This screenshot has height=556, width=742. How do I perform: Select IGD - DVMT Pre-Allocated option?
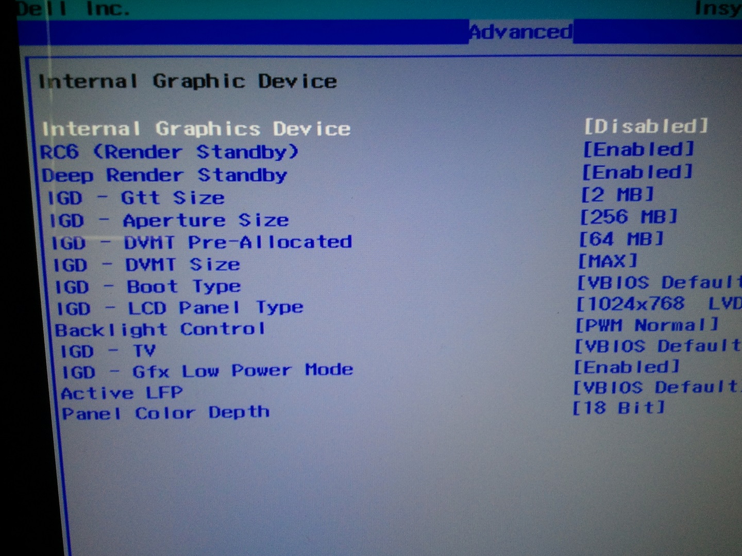click(x=201, y=242)
